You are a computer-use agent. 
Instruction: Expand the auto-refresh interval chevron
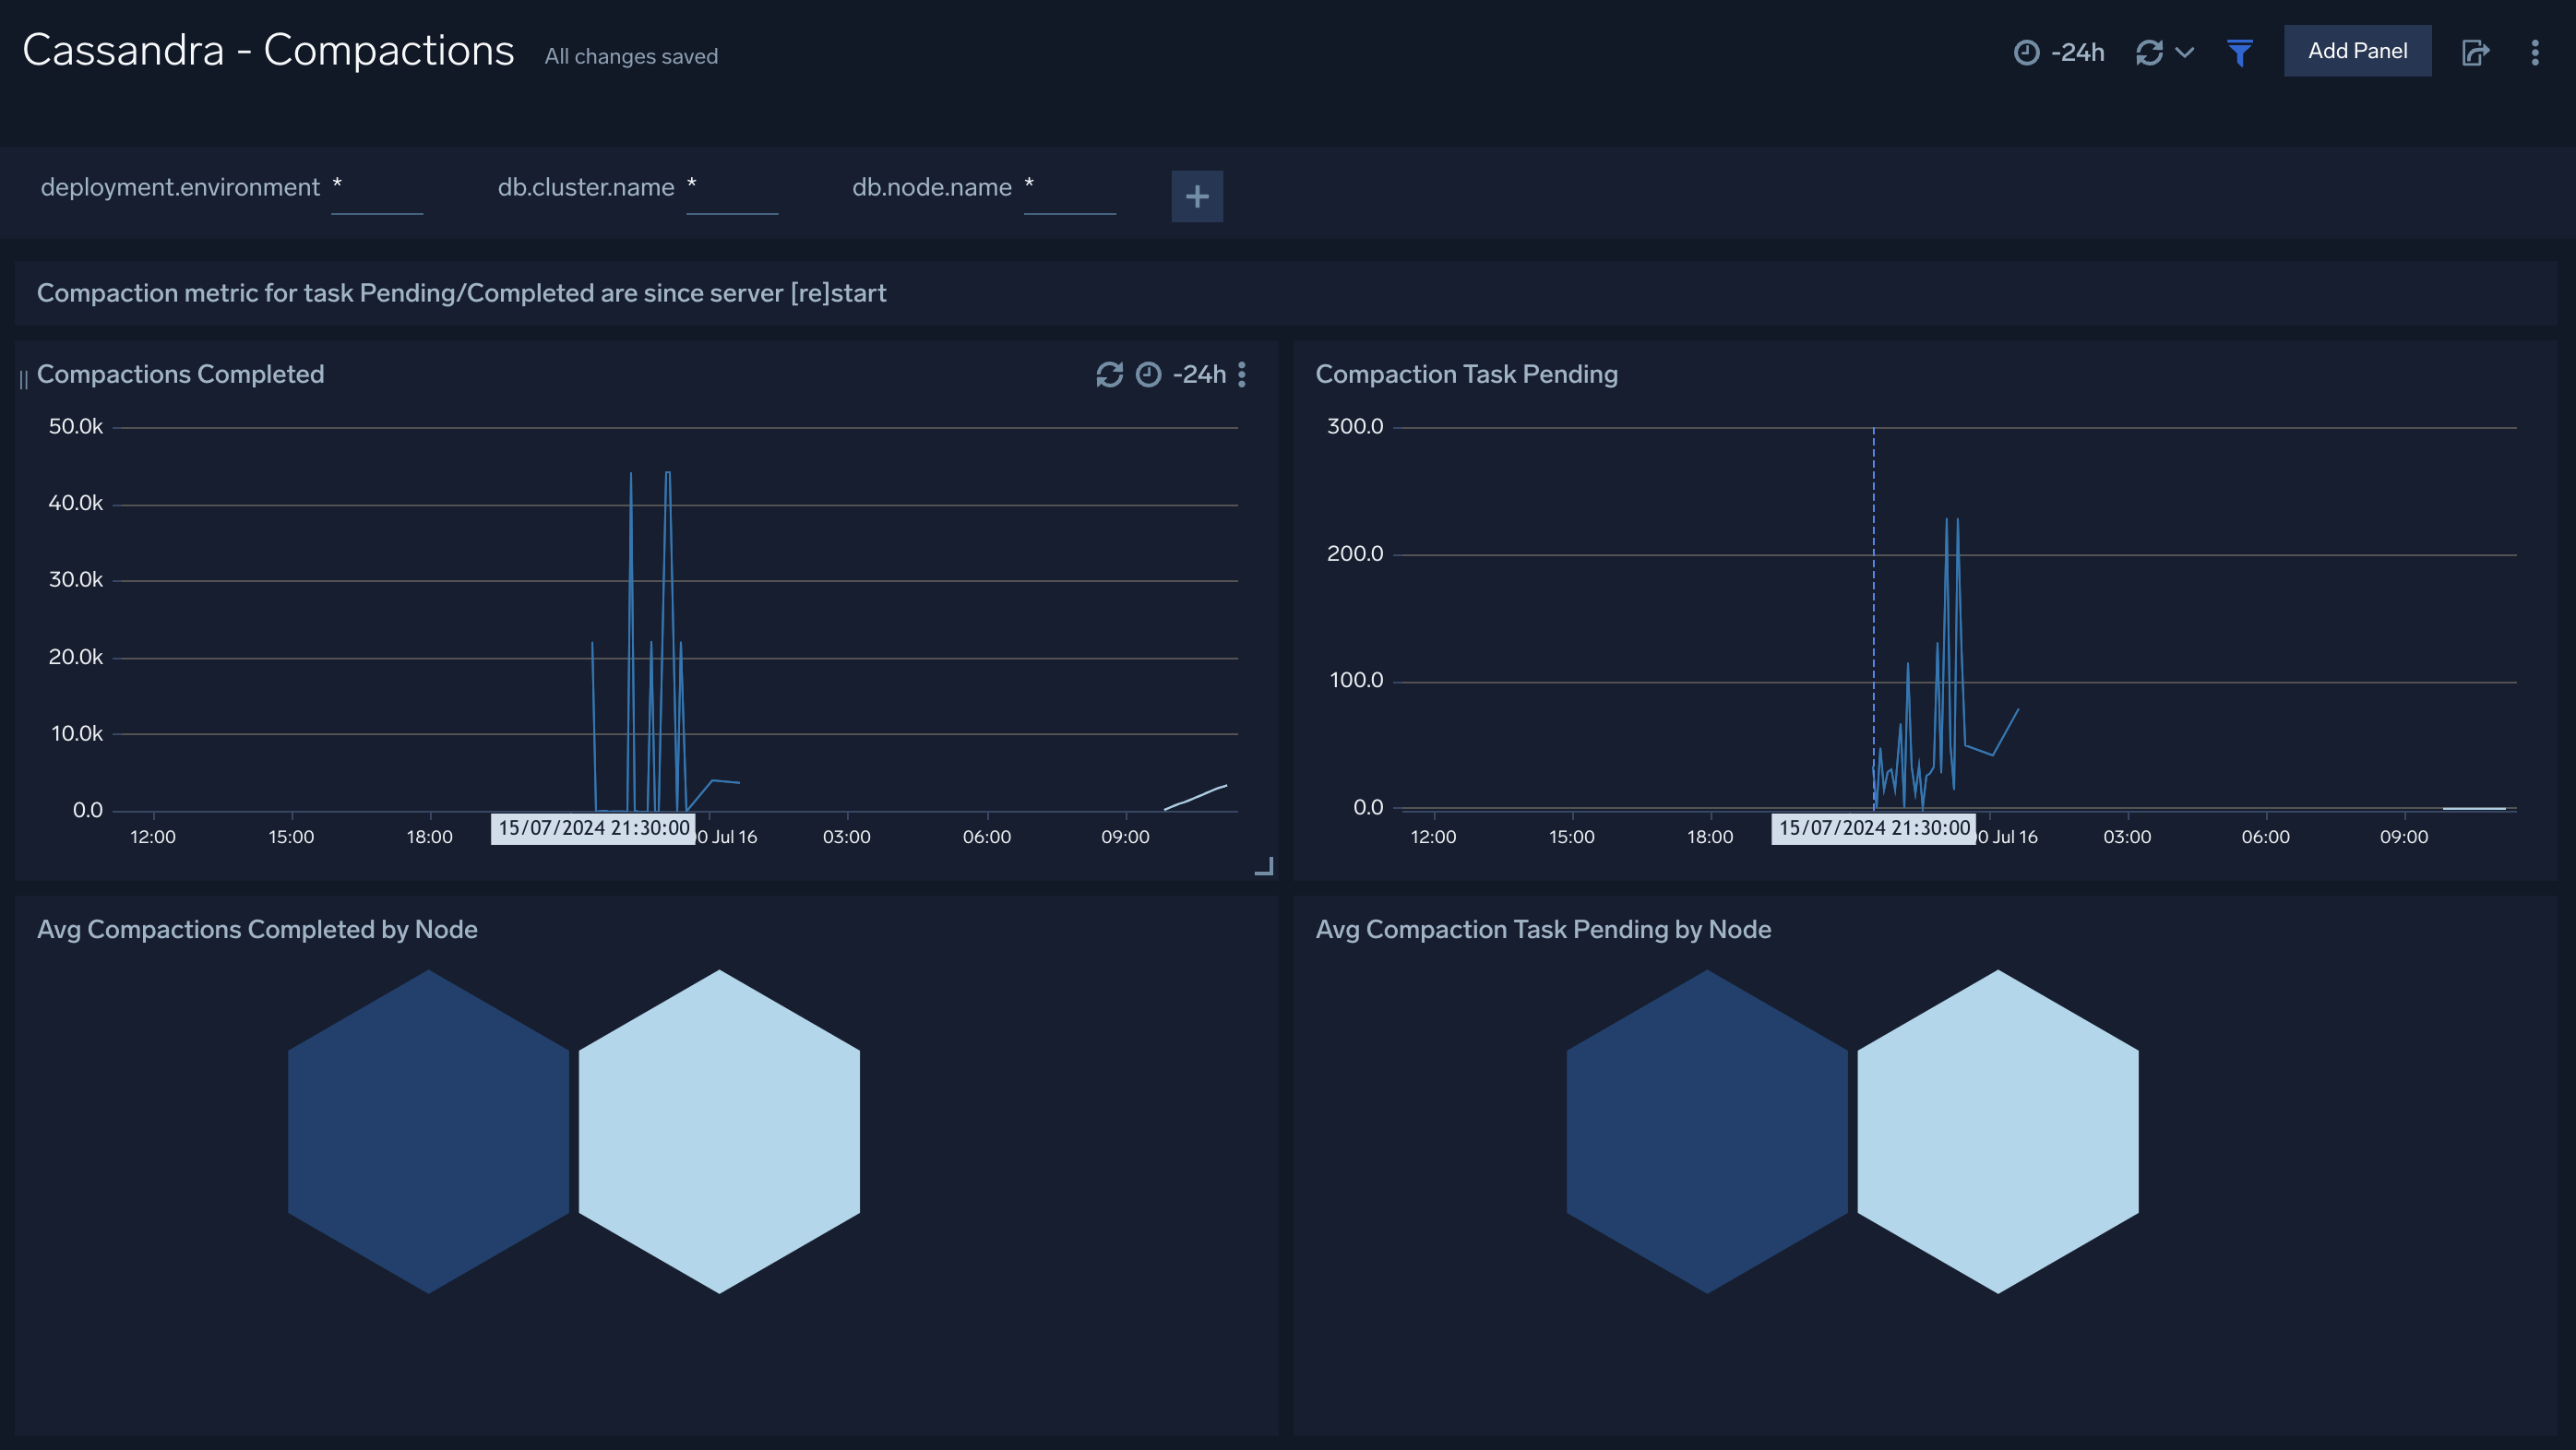click(2184, 52)
